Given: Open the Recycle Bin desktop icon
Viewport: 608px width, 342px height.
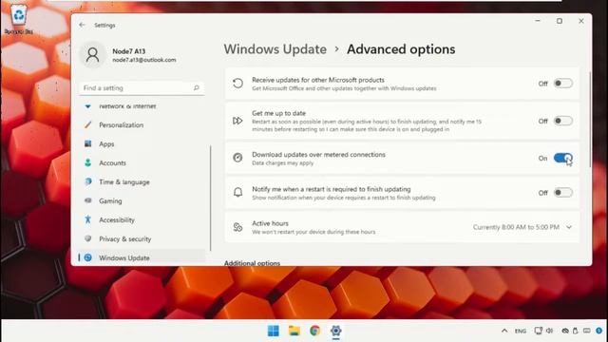Looking at the screenshot, I should [19, 19].
